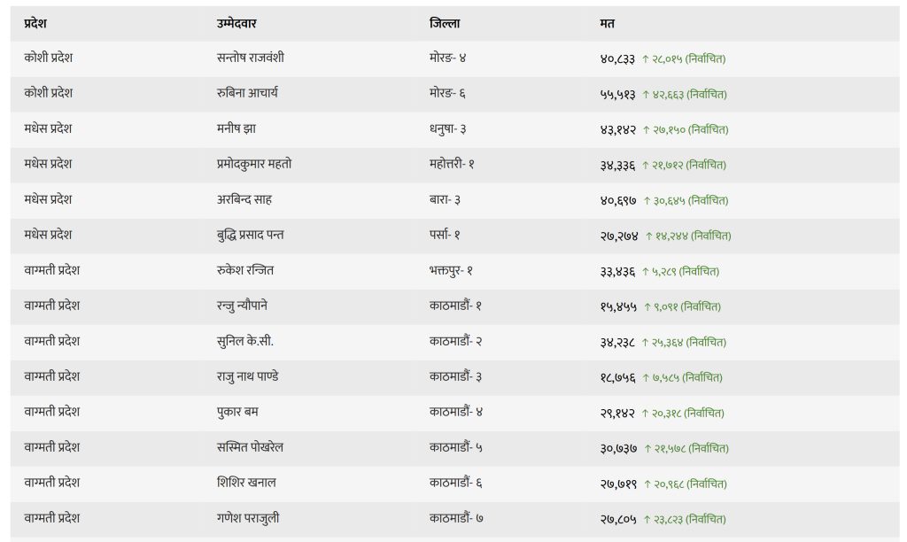This screenshot has width=907, height=542.
Task: Click the जिल्ला column header
Action: tap(444, 23)
